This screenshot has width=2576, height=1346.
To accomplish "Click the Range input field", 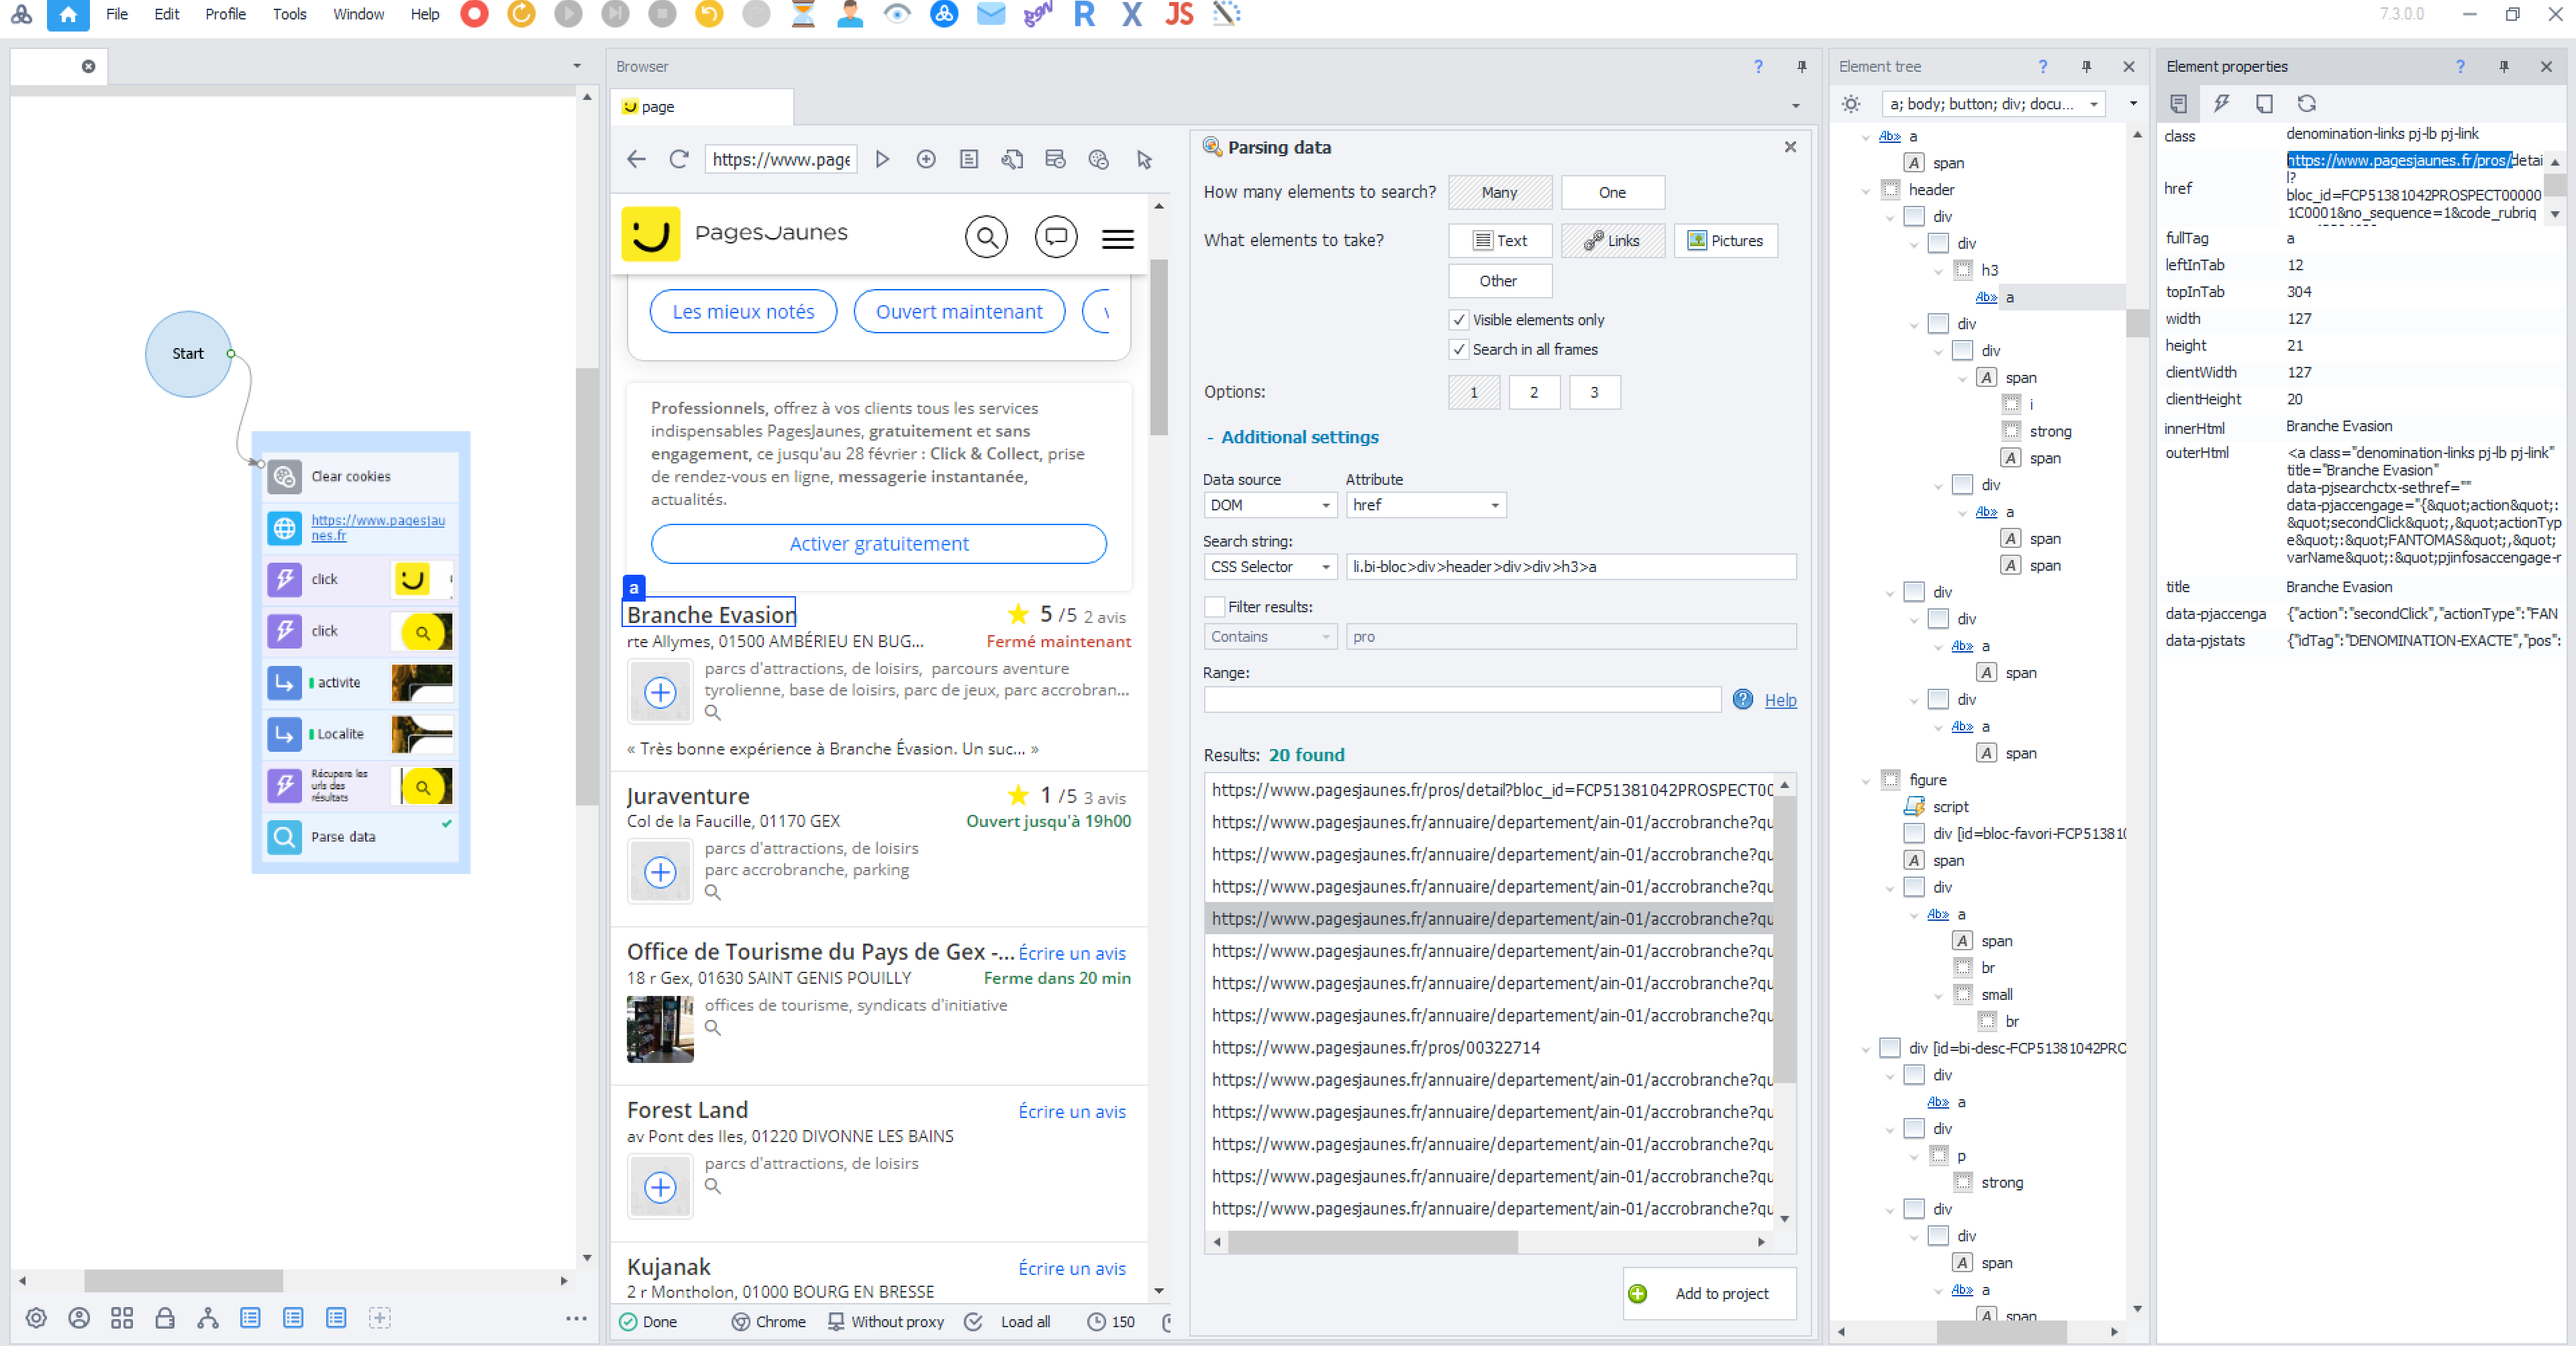I will (1462, 699).
